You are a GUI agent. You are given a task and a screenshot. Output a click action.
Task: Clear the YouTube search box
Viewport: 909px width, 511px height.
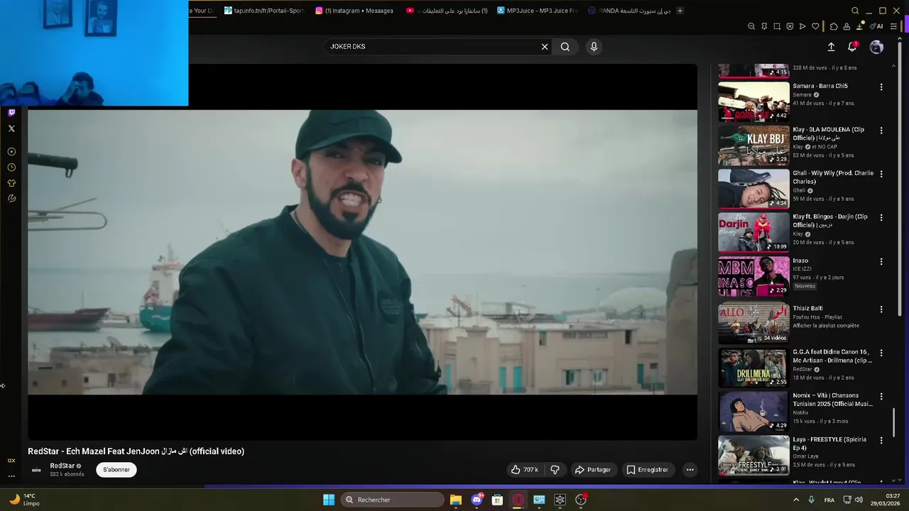[x=545, y=47]
